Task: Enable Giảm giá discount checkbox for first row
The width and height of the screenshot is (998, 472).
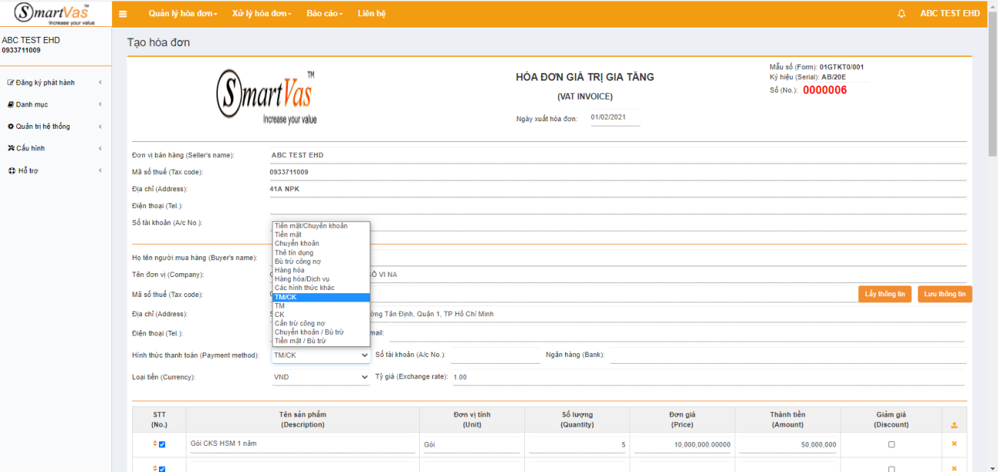Action: 891,444
